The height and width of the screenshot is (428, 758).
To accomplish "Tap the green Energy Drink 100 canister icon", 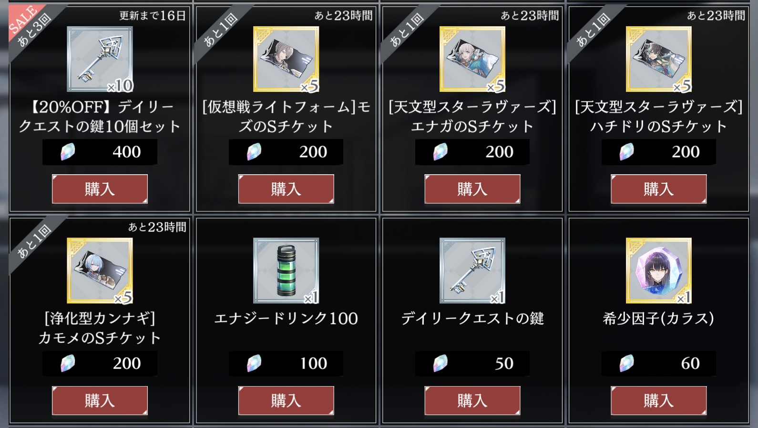I will coord(286,270).
